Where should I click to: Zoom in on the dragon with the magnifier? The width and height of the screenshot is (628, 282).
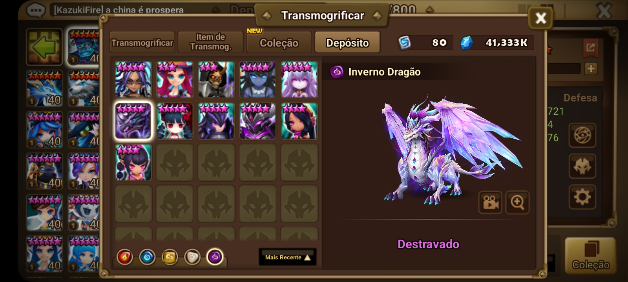[517, 202]
